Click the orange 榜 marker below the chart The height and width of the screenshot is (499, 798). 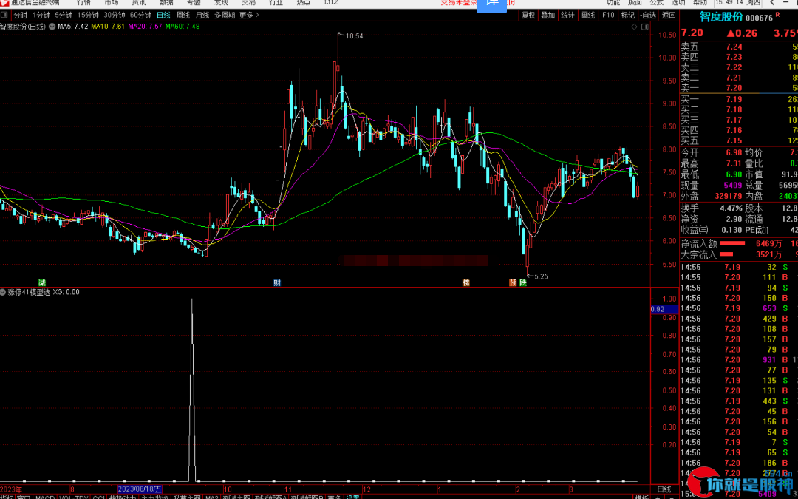[x=465, y=282]
